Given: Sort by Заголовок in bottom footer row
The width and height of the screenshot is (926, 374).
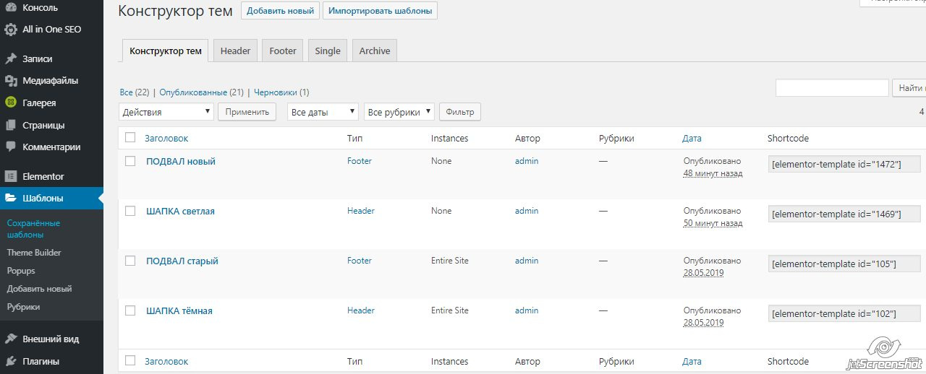Looking at the screenshot, I should coord(166,361).
